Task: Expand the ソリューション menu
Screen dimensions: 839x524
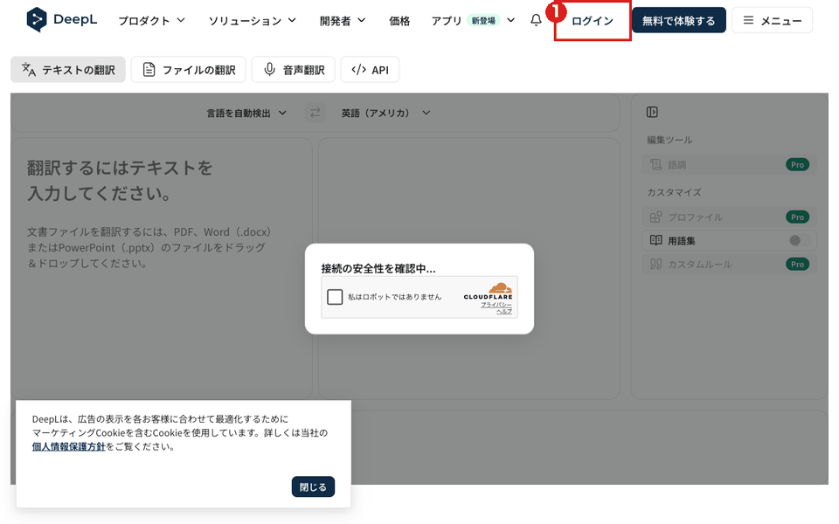Action: pos(252,20)
